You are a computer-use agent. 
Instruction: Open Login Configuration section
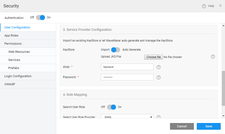click(18, 76)
